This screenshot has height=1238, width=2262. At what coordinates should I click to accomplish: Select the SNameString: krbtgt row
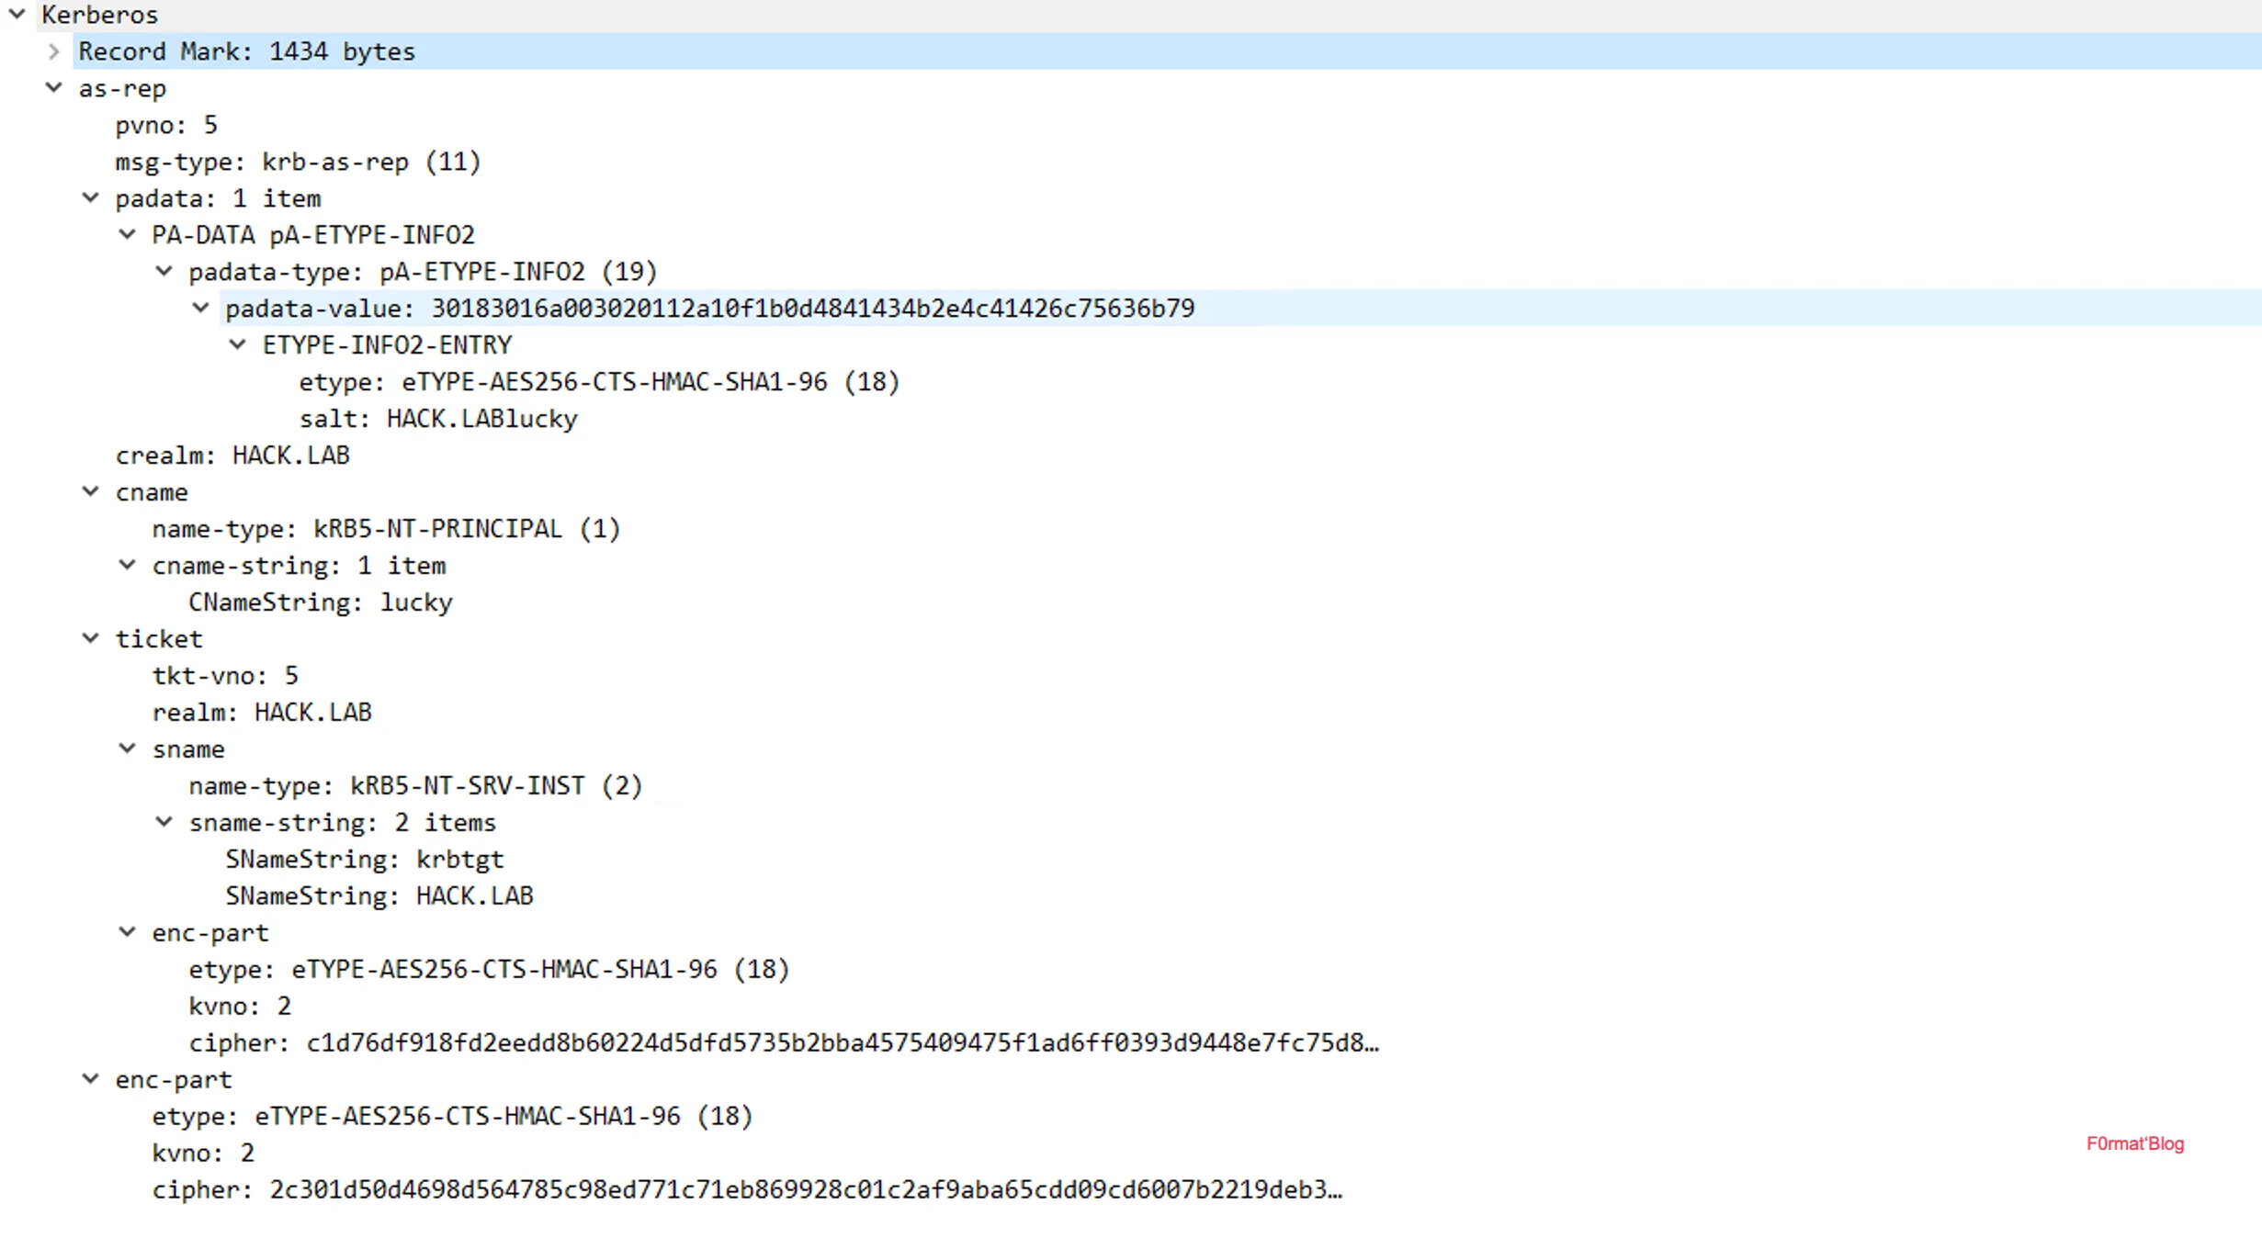(365, 860)
